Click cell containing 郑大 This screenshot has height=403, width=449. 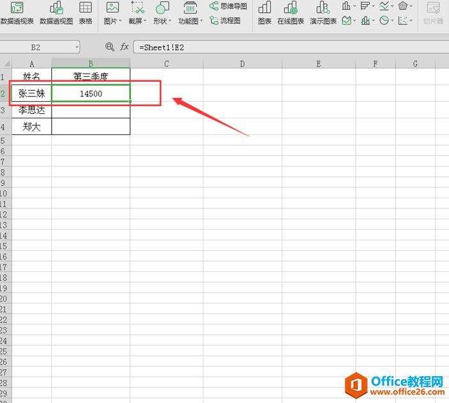pyautogui.click(x=31, y=127)
